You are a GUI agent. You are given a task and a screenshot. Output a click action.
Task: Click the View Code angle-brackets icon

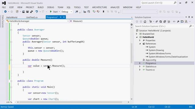(174, 21)
